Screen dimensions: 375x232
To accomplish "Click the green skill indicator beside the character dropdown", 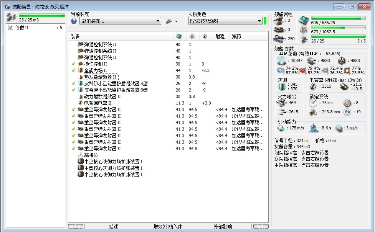I will click(x=265, y=21).
